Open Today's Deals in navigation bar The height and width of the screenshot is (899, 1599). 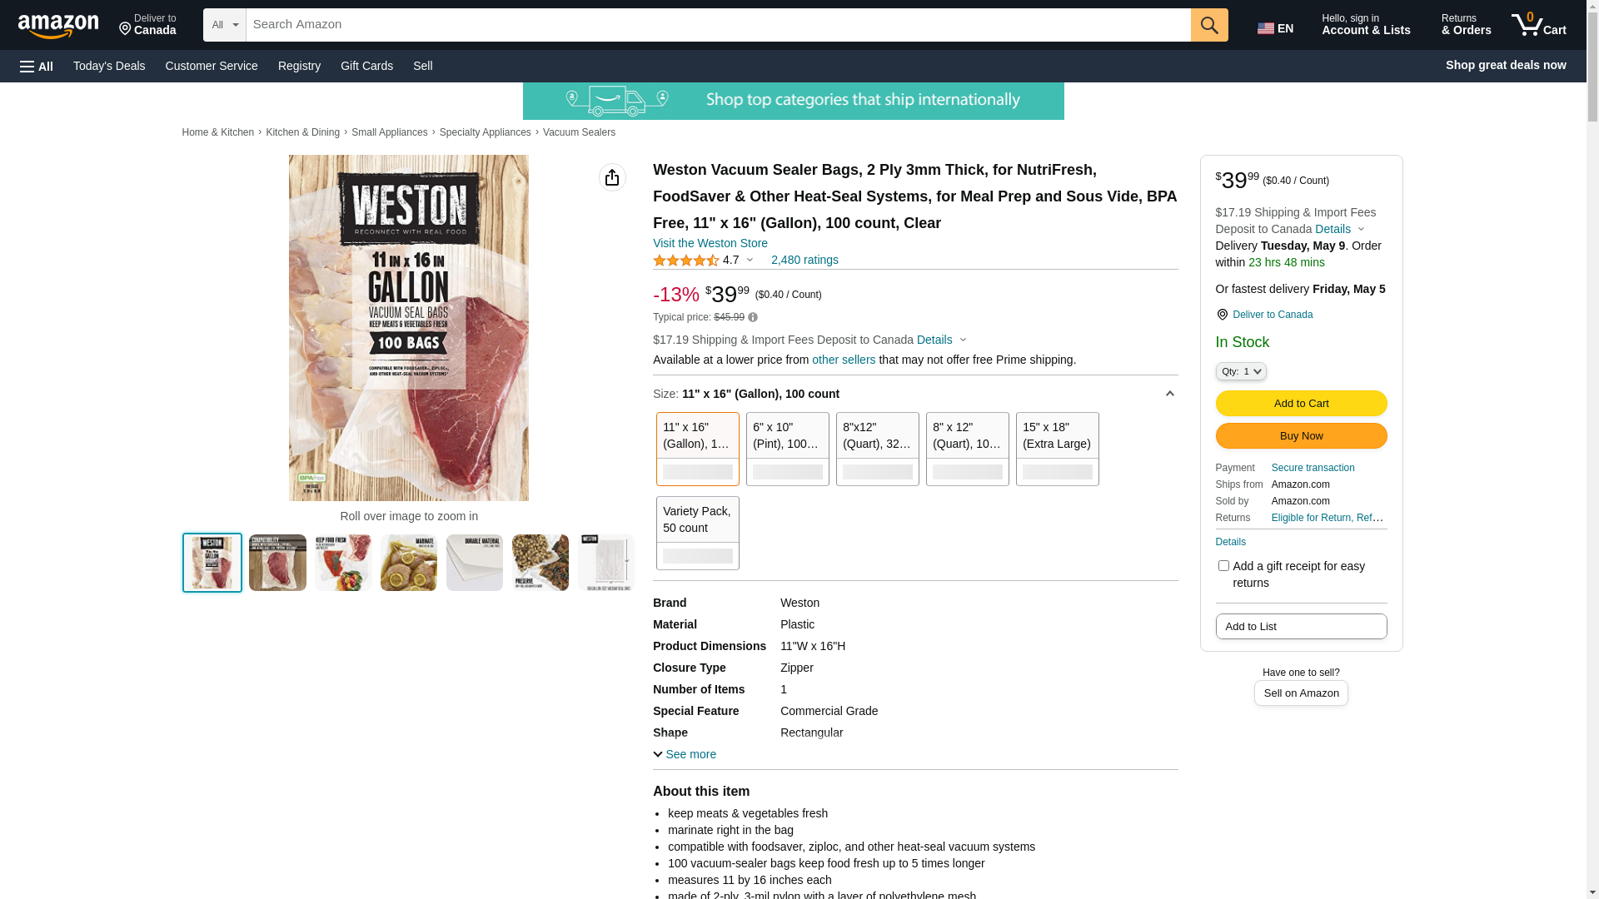click(109, 66)
